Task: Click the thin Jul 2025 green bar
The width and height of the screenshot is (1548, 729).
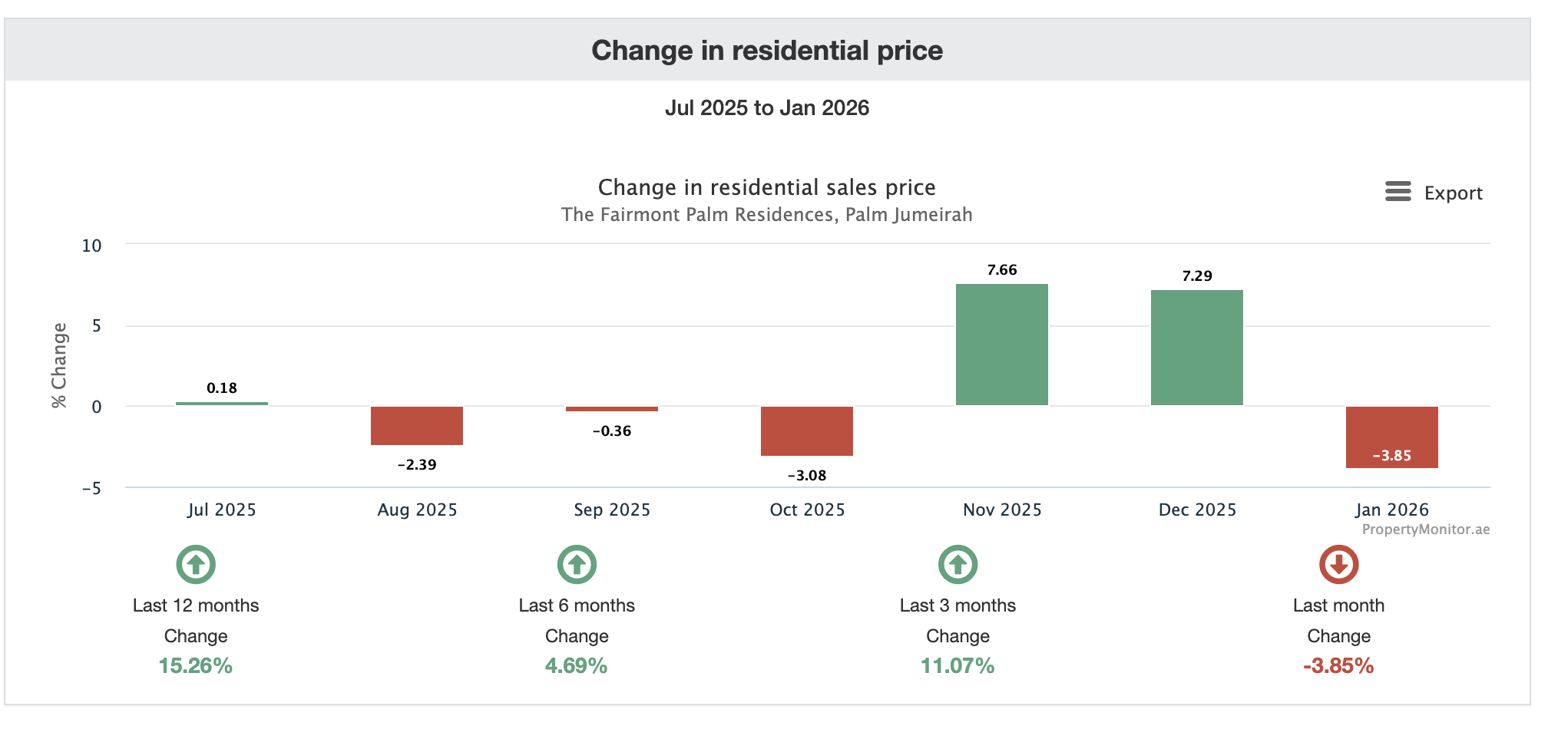Action: (x=221, y=404)
